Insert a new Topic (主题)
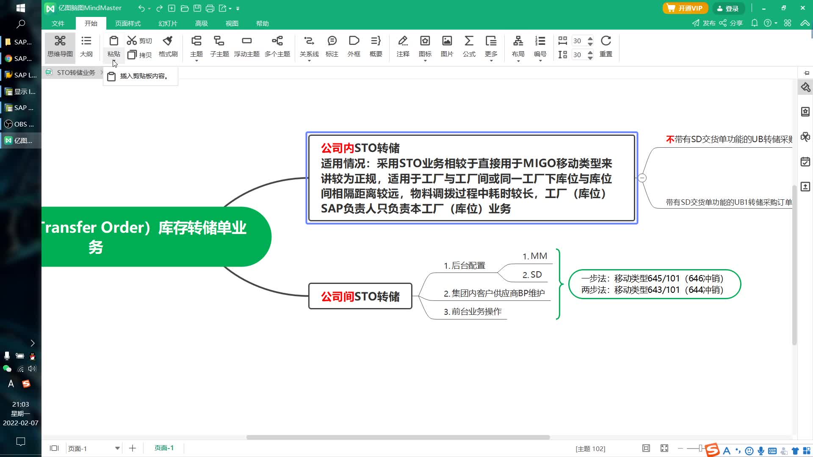The image size is (813, 457). 196,47
